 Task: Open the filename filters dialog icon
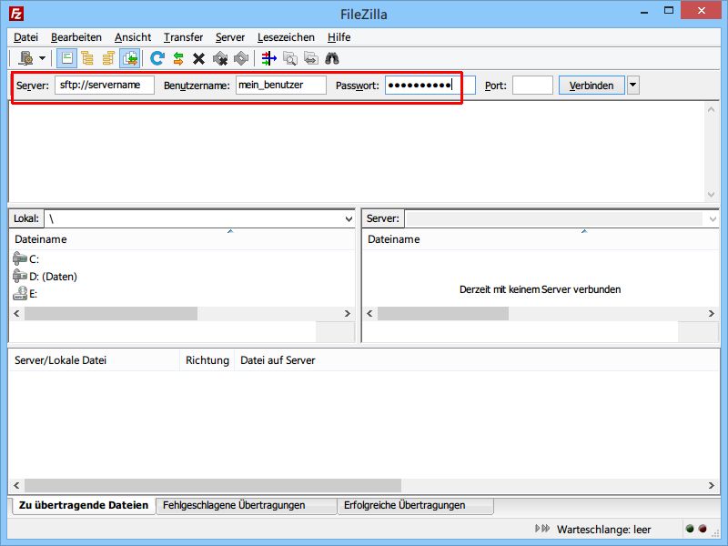[x=268, y=58]
